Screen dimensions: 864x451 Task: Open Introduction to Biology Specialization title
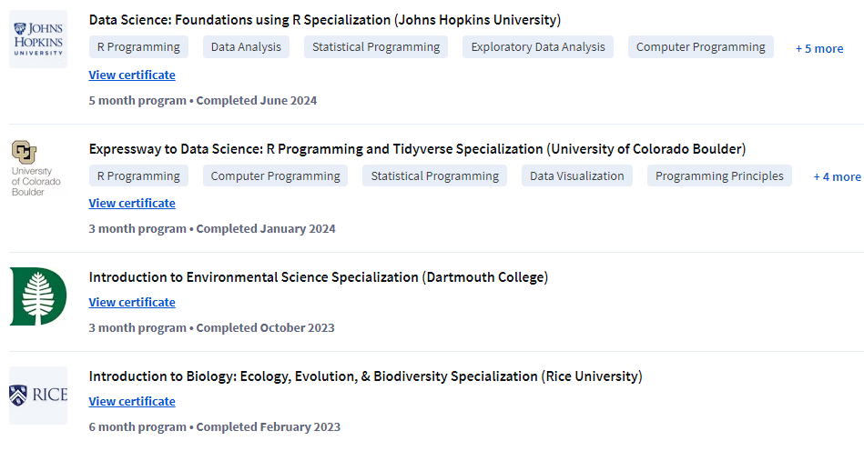[x=365, y=376]
